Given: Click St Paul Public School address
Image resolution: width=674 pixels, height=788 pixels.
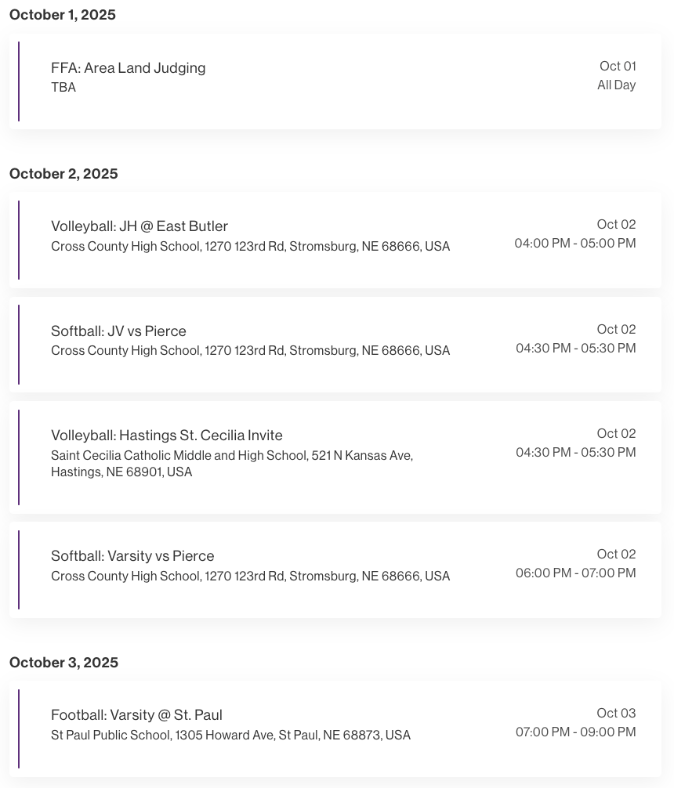Looking at the screenshot, I should tap(230, 736).
